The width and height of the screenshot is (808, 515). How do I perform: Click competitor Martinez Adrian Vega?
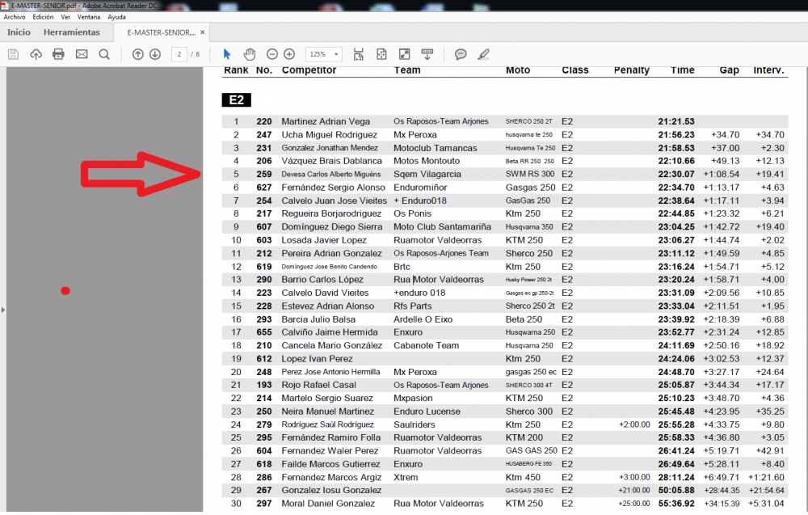(x=326, y=121)
